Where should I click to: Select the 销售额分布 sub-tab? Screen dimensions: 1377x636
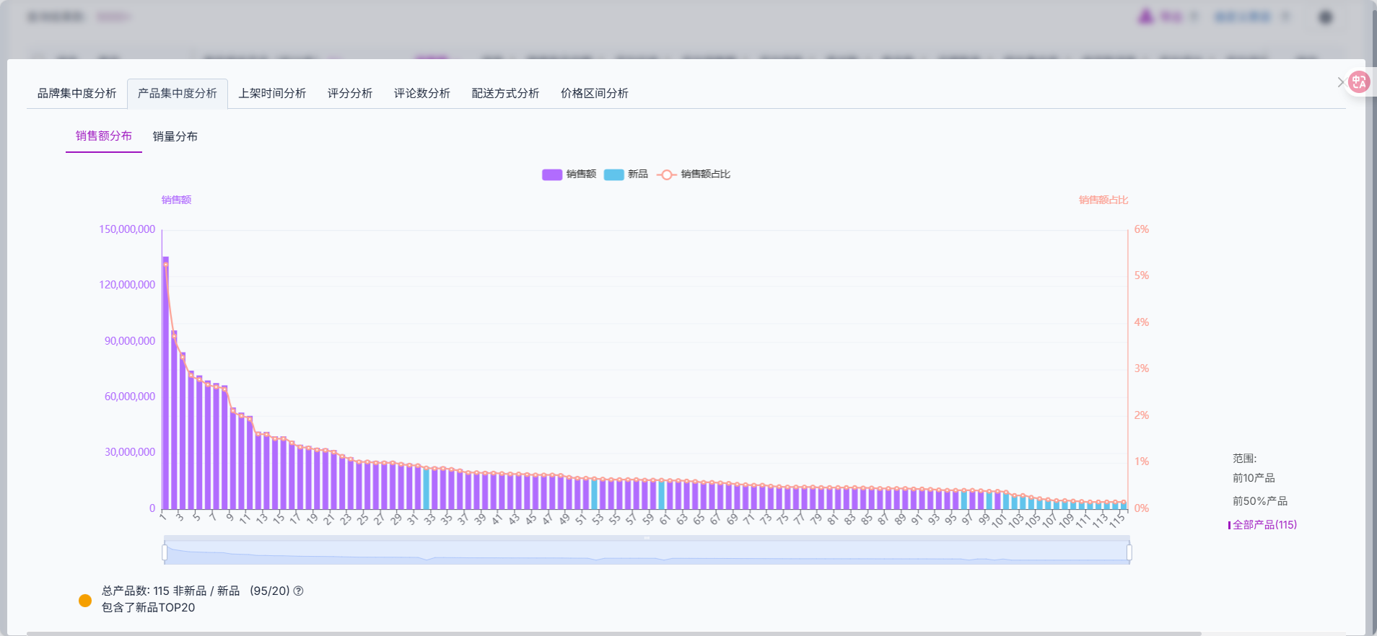pyautogui.click(x=103, y=136)
